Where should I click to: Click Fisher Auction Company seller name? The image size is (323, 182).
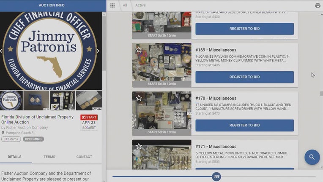click(27, 127)
